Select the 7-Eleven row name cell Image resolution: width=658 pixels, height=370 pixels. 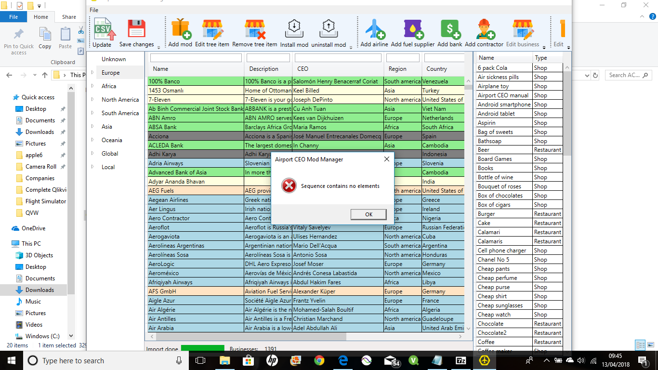(196, 100)
